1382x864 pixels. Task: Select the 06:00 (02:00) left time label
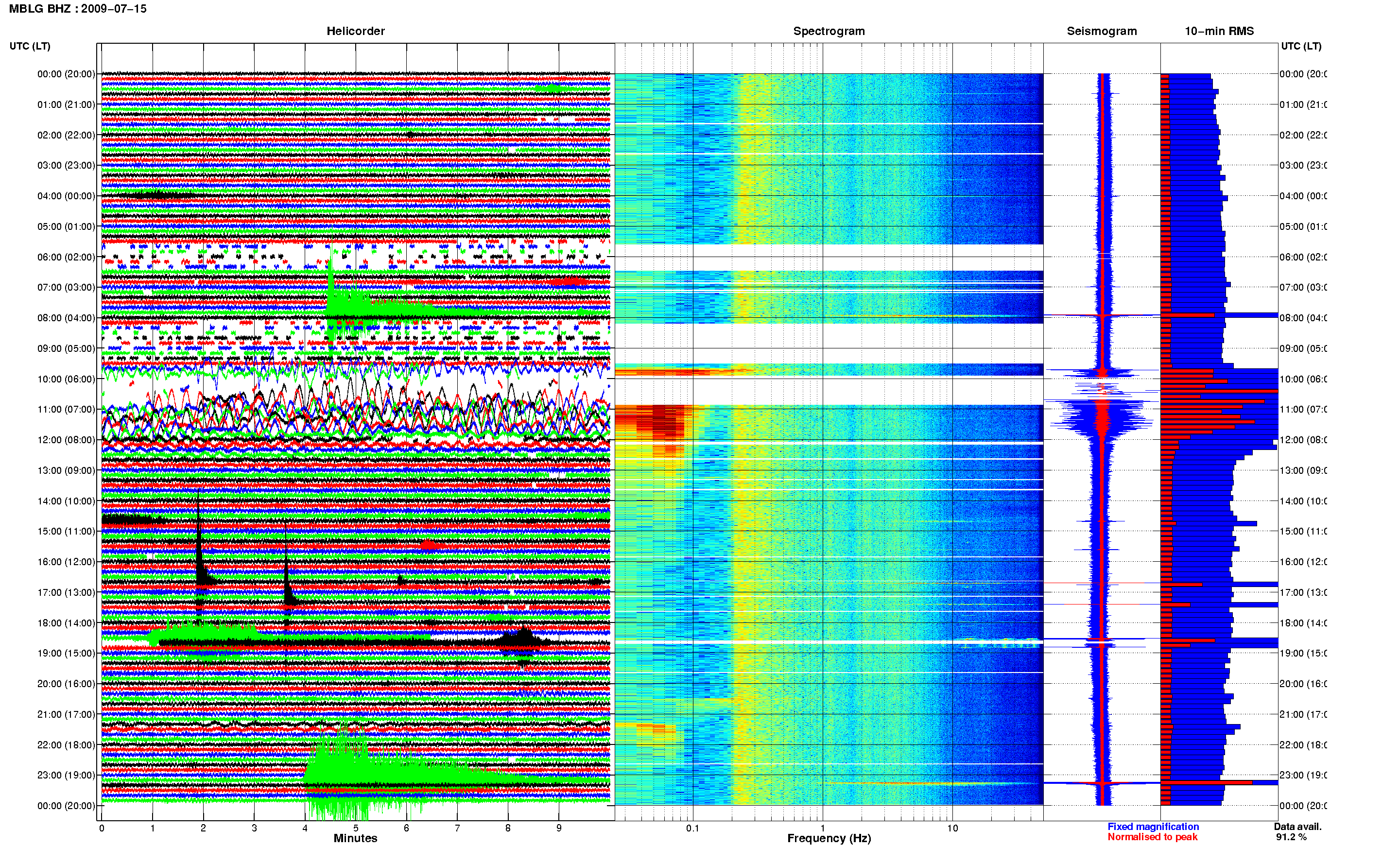(66, 257)
